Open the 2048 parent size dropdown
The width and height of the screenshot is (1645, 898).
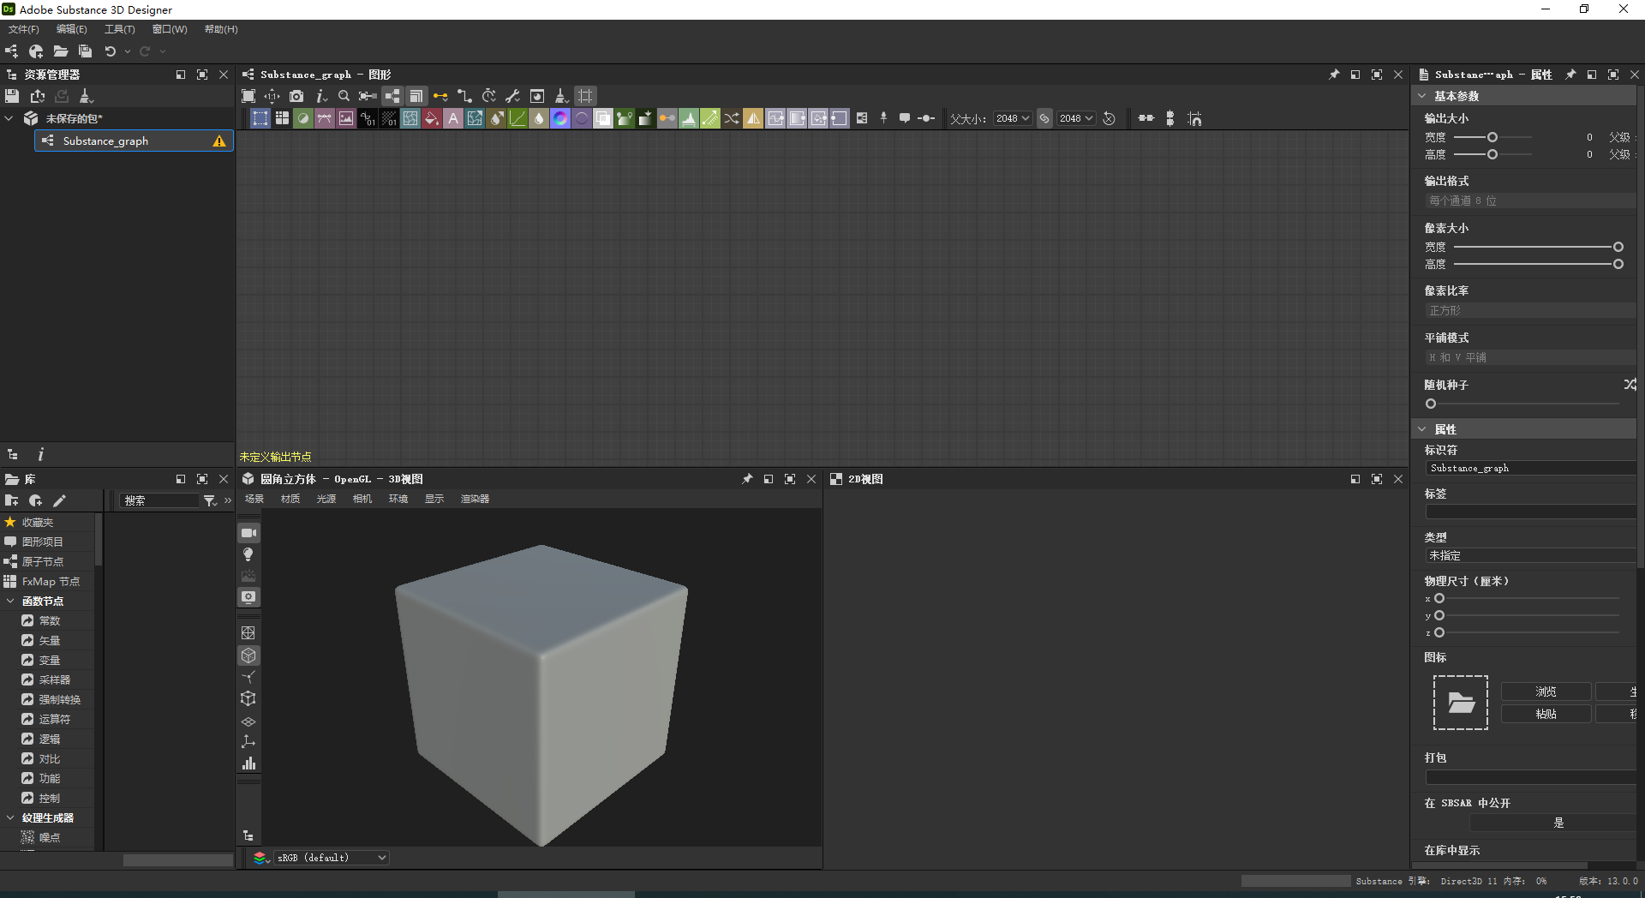(1013, 118)
